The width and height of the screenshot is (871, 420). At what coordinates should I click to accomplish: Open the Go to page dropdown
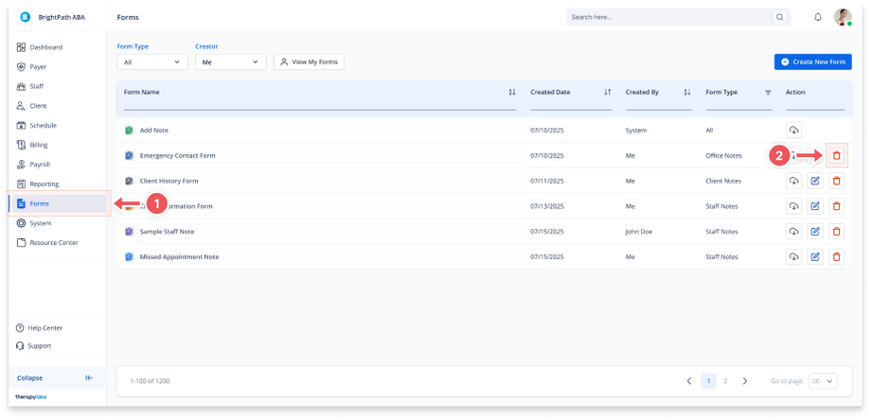click(x=824, y=381)
